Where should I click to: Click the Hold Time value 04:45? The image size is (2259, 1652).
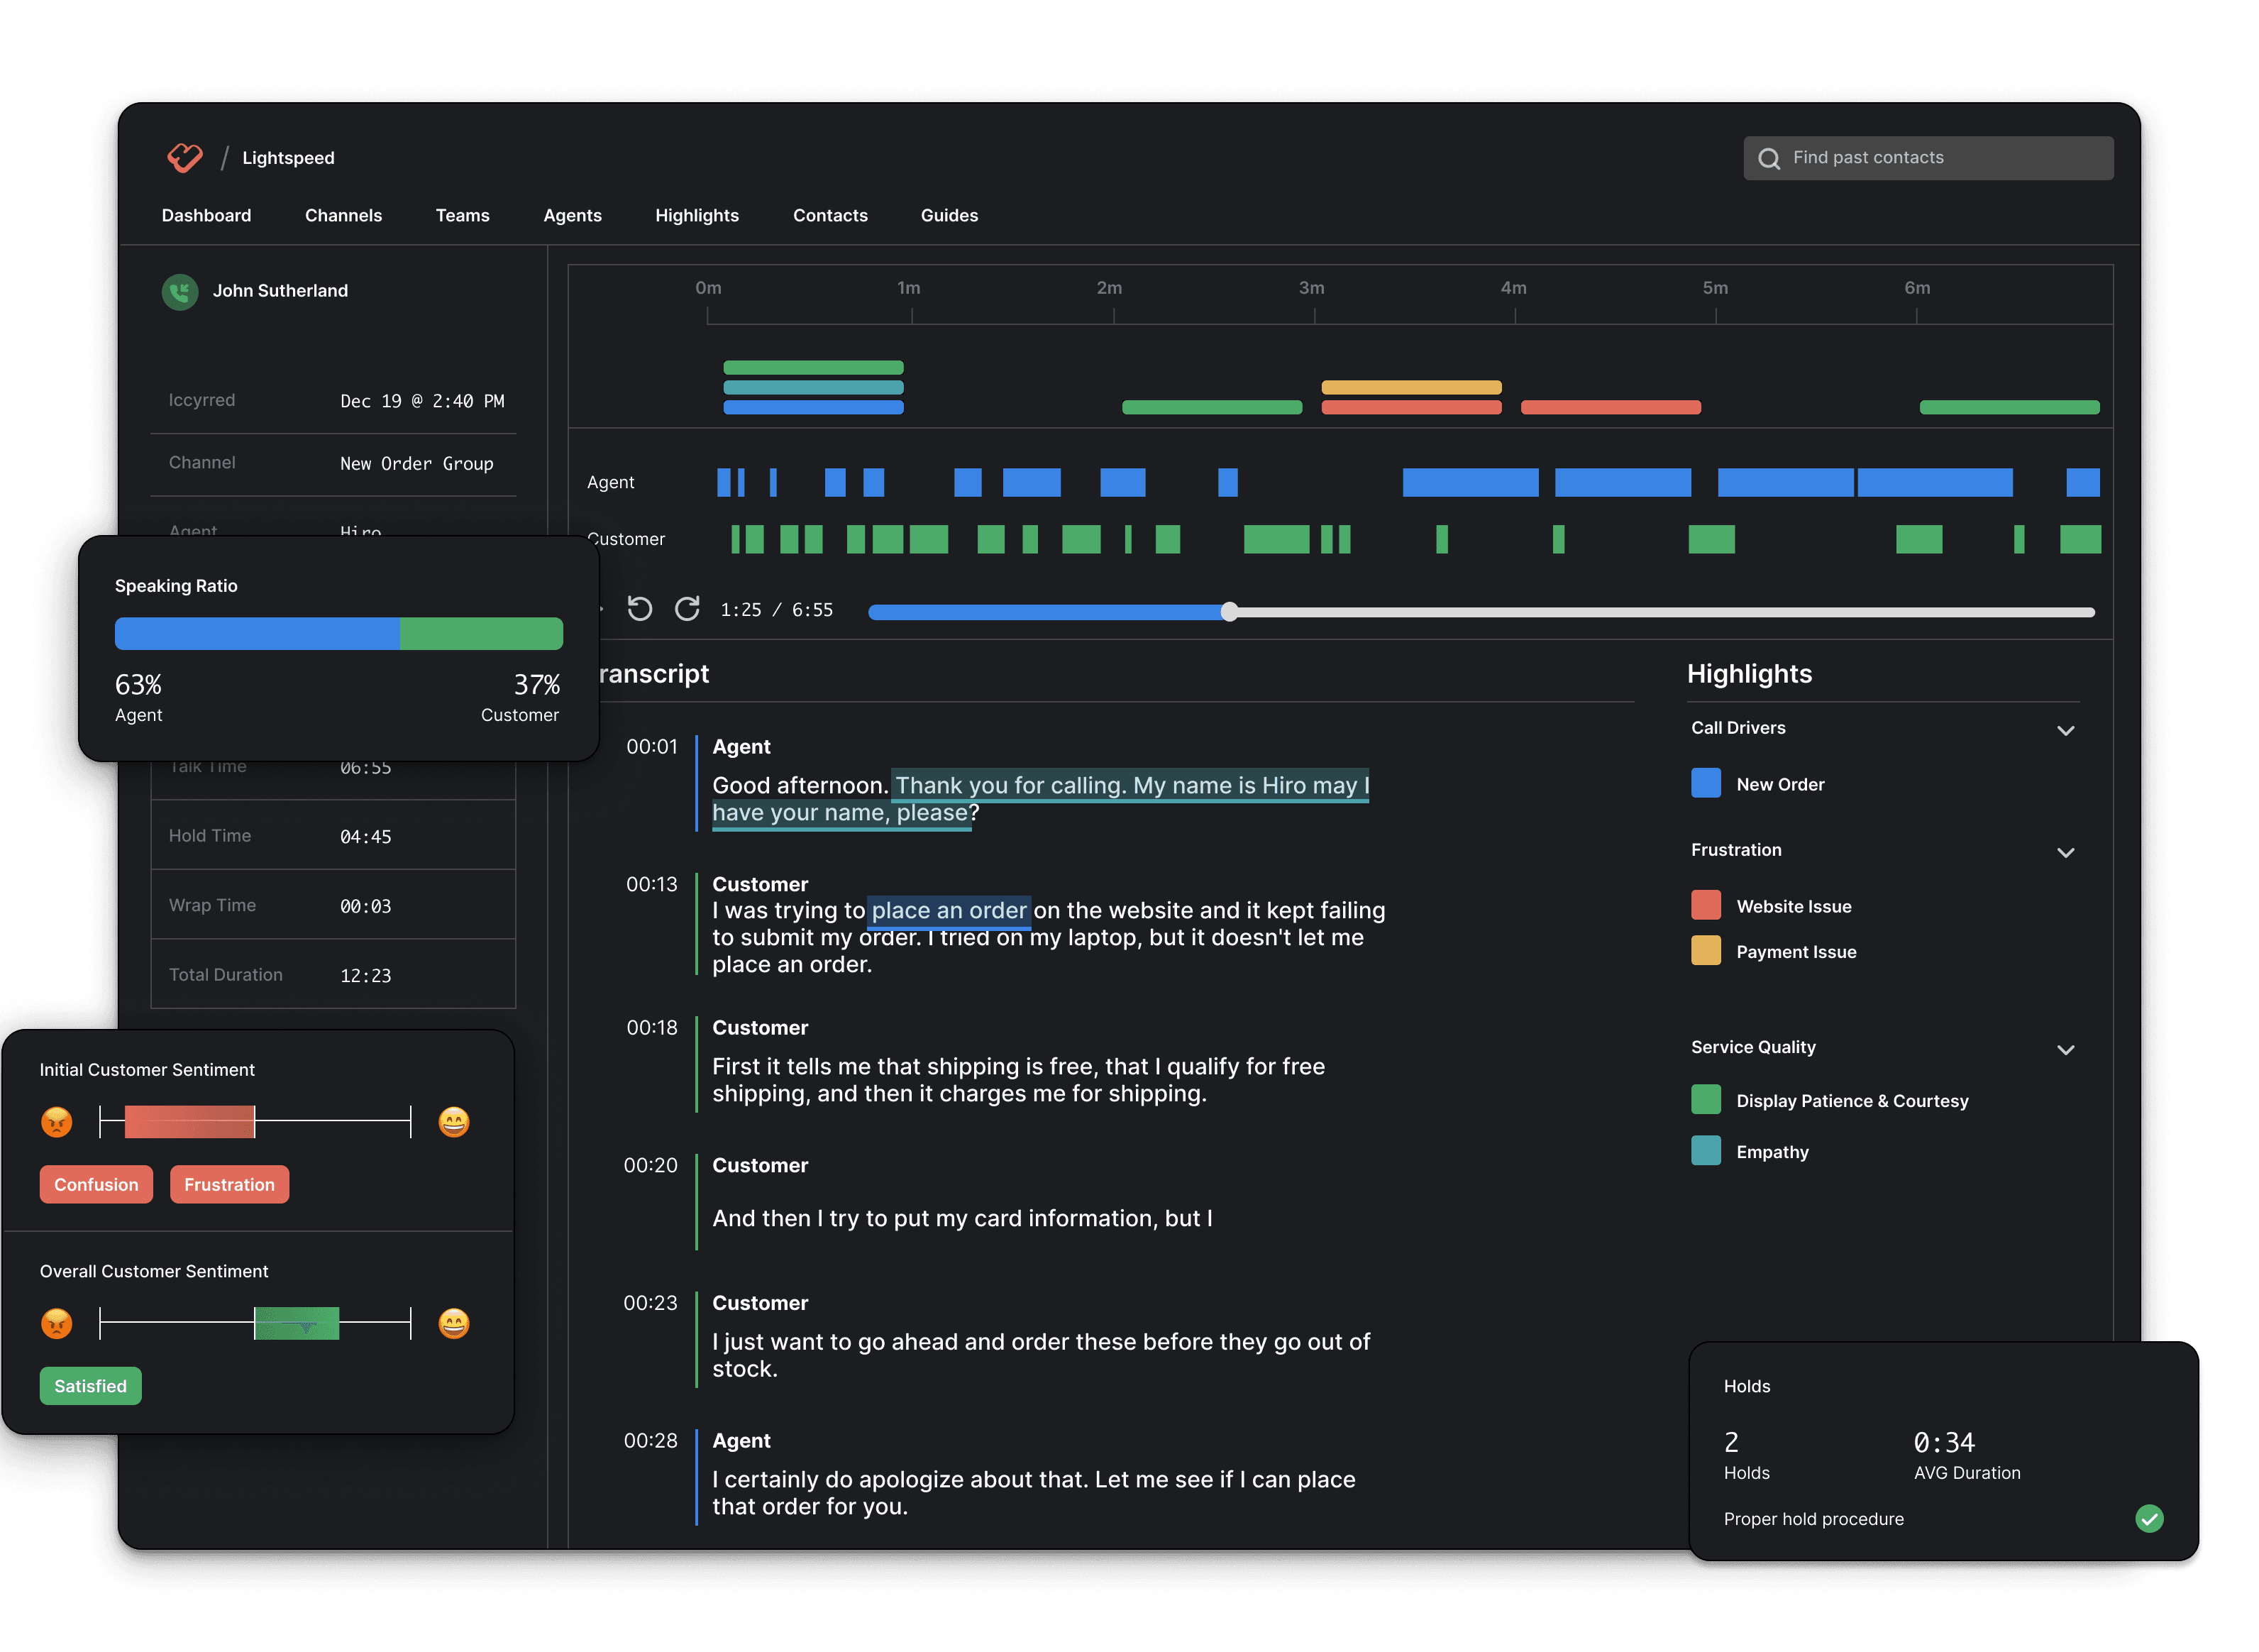[x=366, y=836]
